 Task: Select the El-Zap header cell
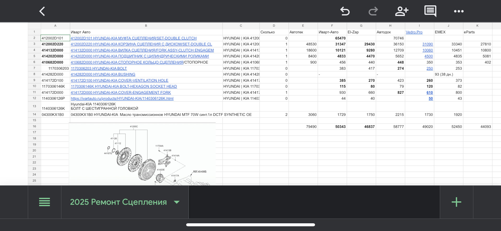(x=361, y=32)
